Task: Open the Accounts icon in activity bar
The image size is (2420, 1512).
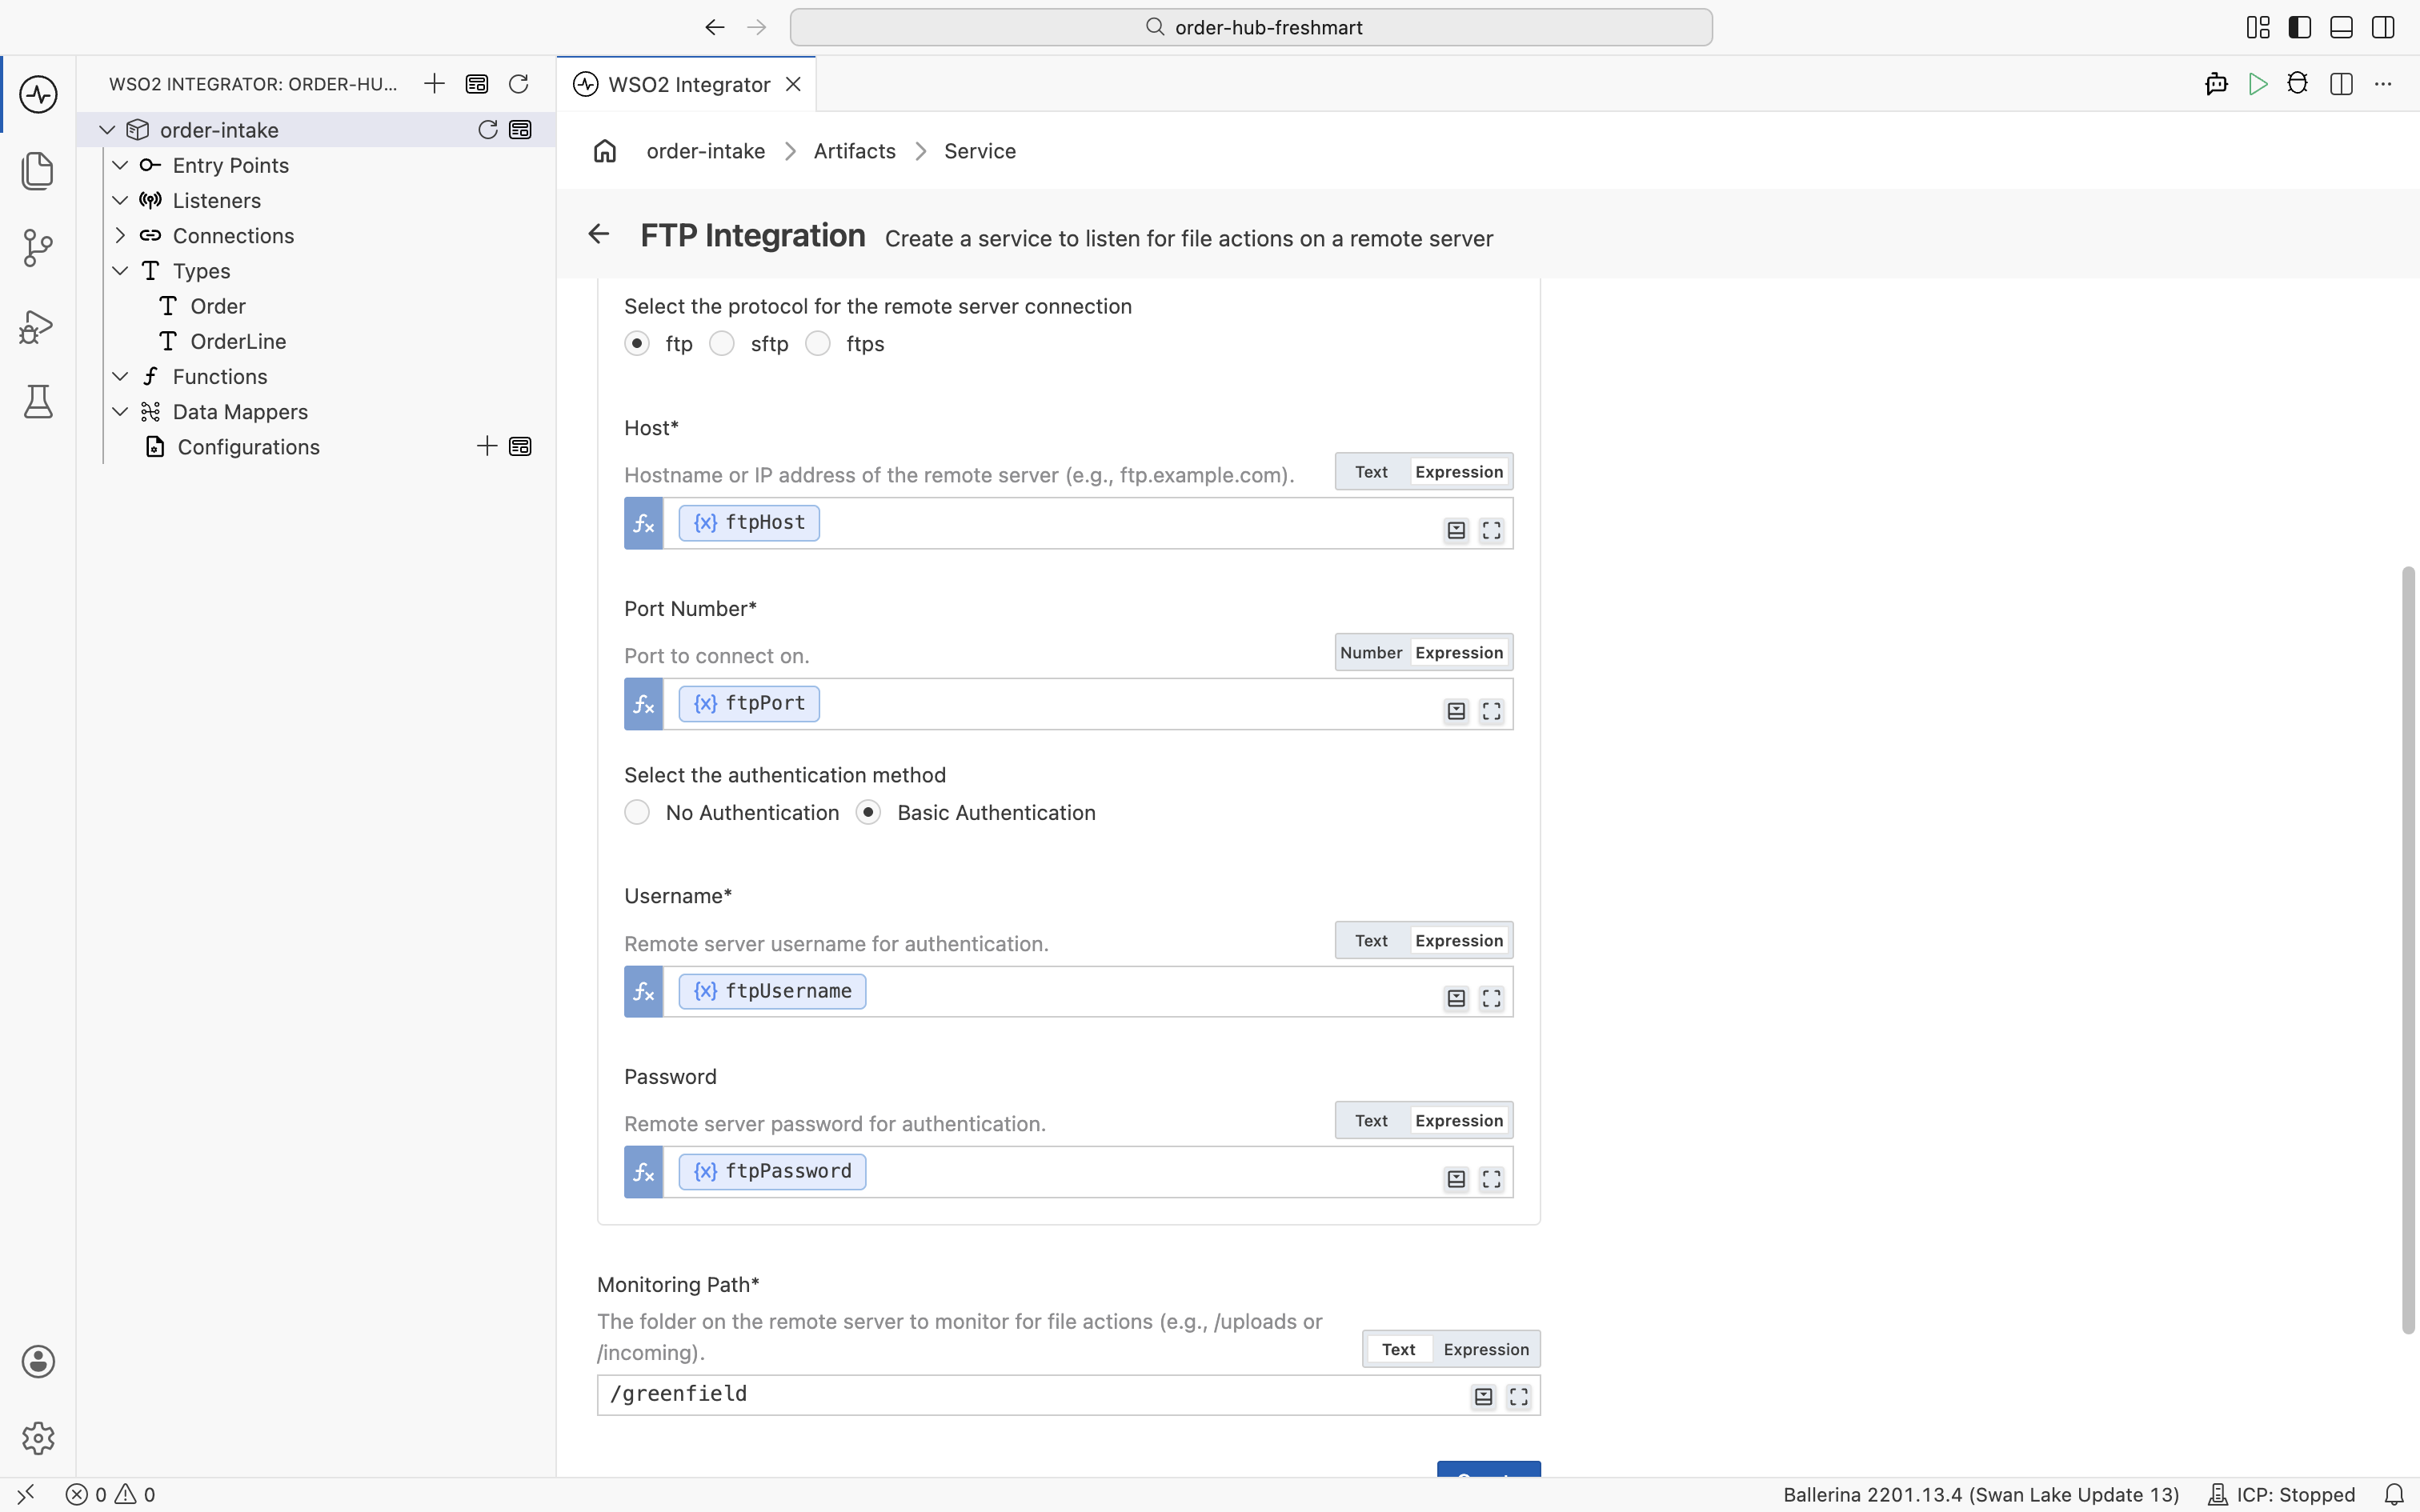Action: pyautogui.click(x=38, y=1361)
